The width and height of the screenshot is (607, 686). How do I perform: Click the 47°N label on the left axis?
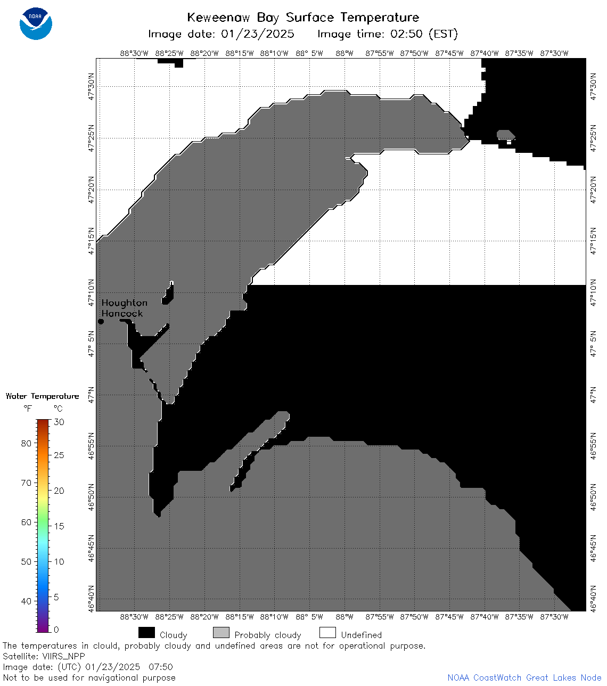pyautogui.click(x=92, y=395)
